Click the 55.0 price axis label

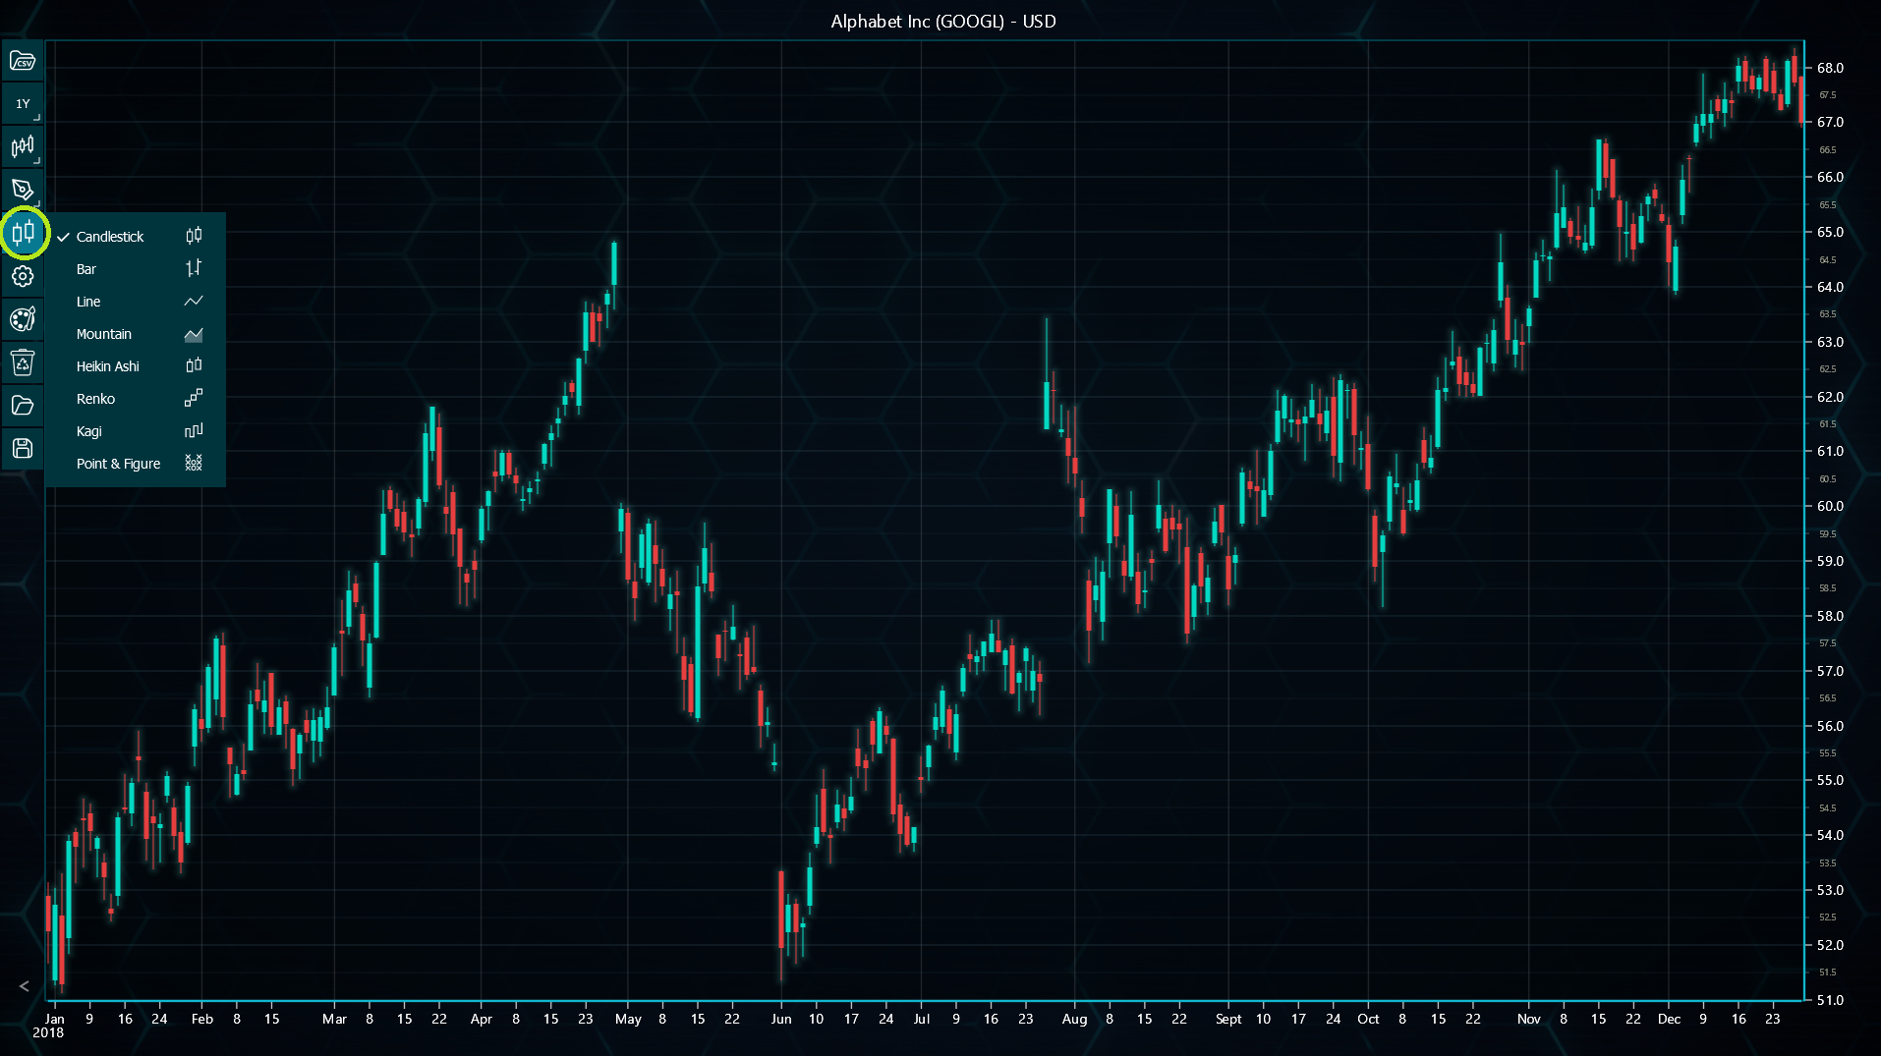pyautogui.click(x=1830, y=781)
